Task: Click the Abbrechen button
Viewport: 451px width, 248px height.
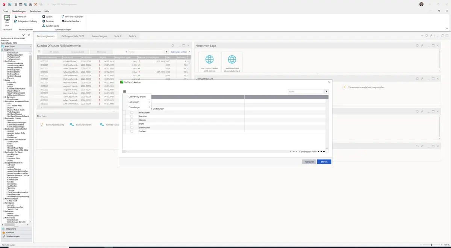Action: [x=309, y=162]
